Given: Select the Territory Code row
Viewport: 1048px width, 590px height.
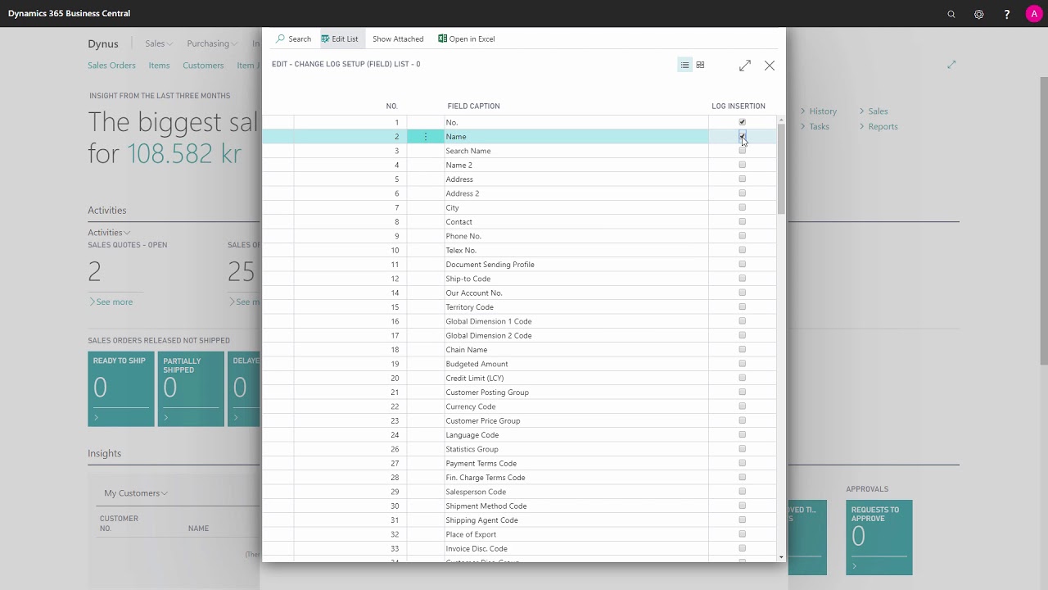Looking at the screenshot, I should coord(519,307).
